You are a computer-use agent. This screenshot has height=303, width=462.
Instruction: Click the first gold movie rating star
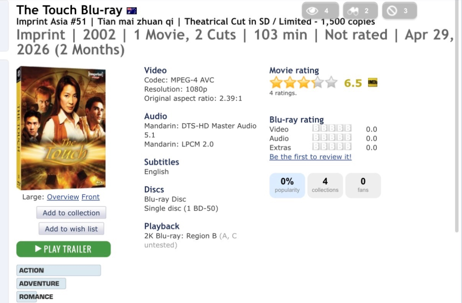click(276, 83)
